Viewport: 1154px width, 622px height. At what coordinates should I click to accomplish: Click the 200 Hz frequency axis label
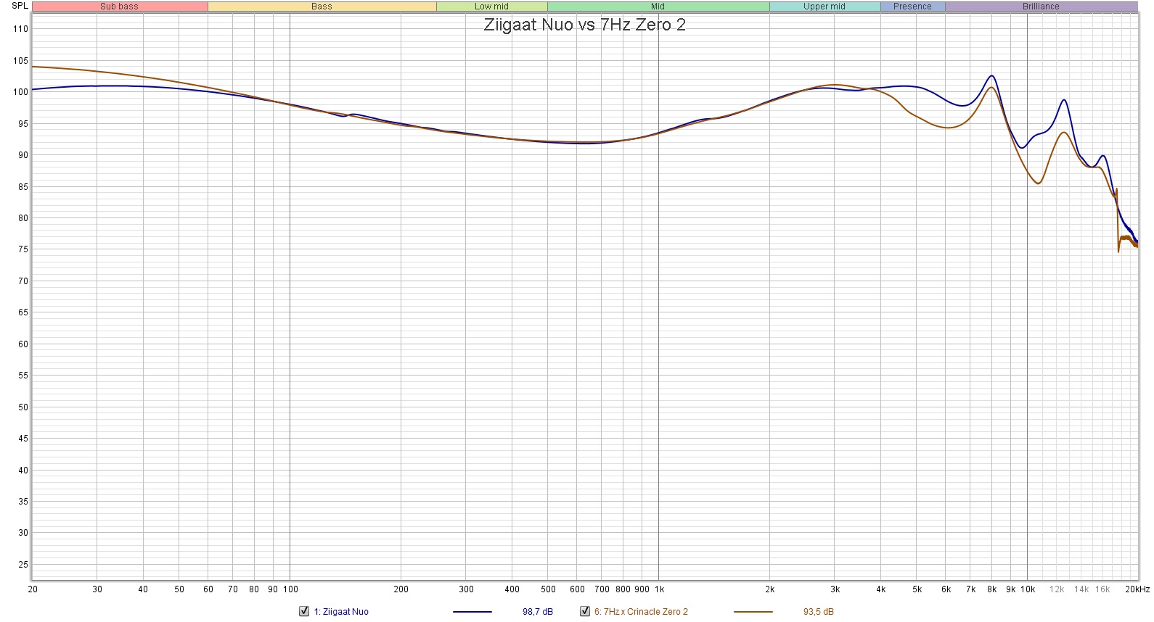pyautogui.click(x=401, y=589)
